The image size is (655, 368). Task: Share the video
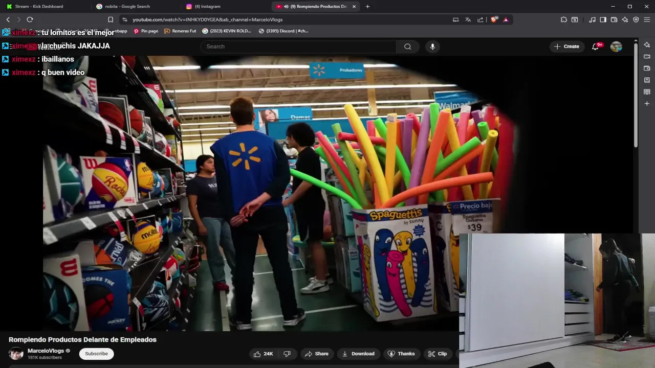(317, 354)
